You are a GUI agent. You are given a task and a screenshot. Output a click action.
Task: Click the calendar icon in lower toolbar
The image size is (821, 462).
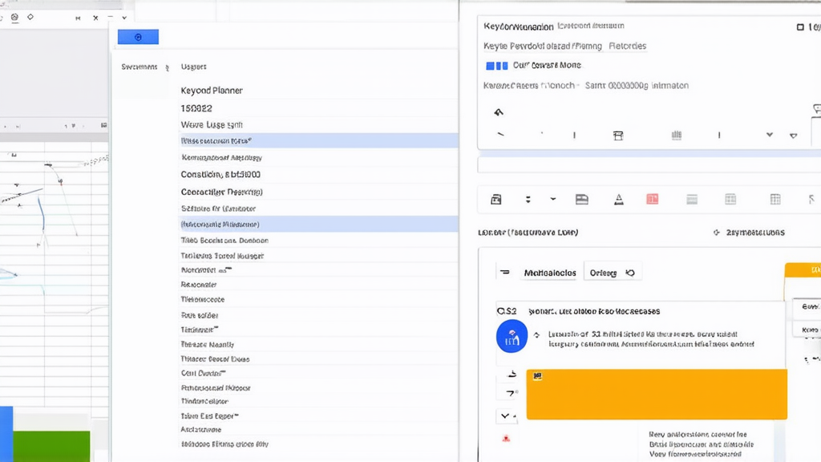click(495, 199)
